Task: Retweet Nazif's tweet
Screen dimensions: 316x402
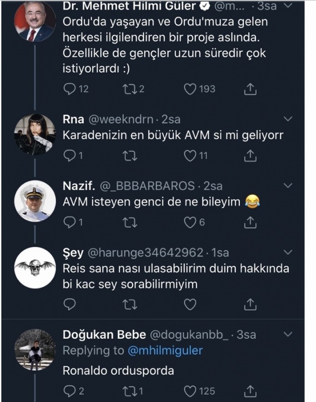Action: click(129, 223)
